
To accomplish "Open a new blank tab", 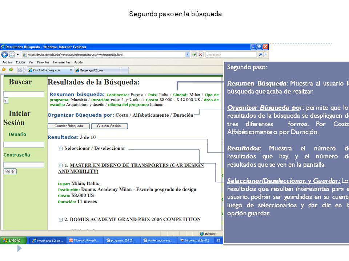I will pyautogui.click(x=125, y=70).
